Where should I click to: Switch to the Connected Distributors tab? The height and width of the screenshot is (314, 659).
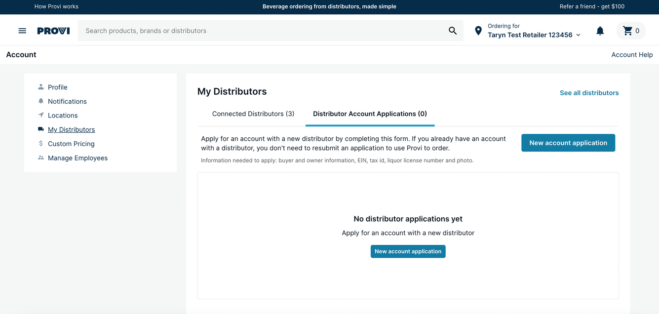[253, 114]
